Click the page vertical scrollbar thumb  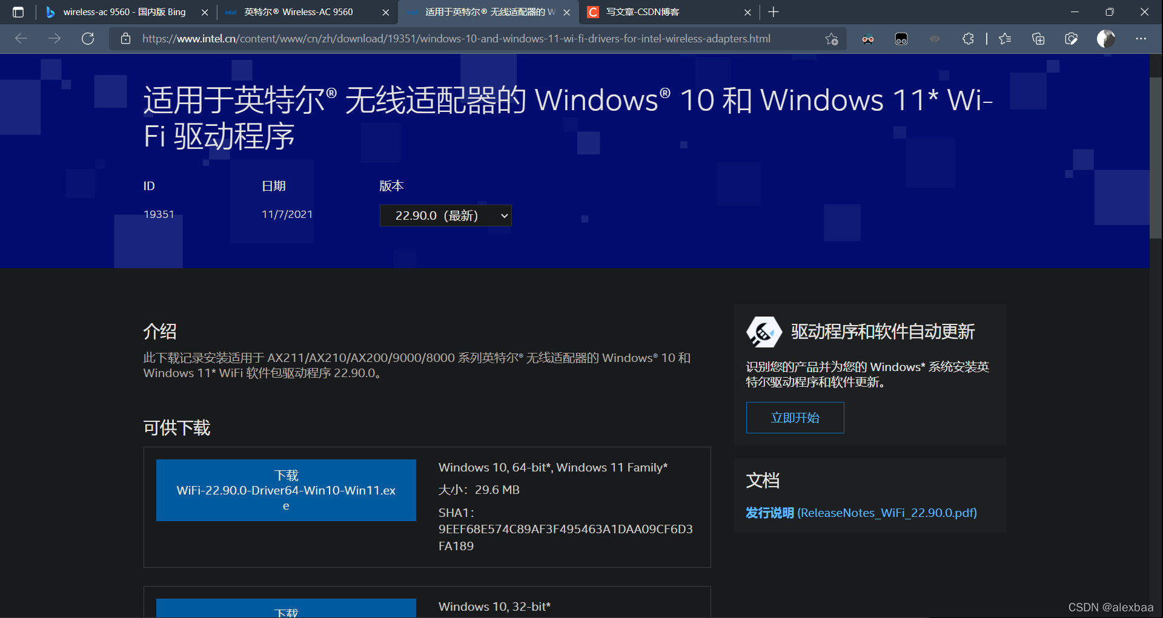[1156, 157]
